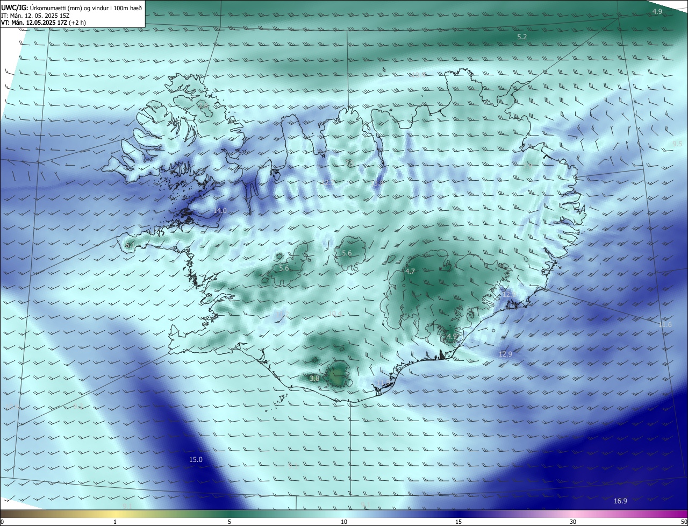Click the 9.5 value label

click(x=677, y=144)
